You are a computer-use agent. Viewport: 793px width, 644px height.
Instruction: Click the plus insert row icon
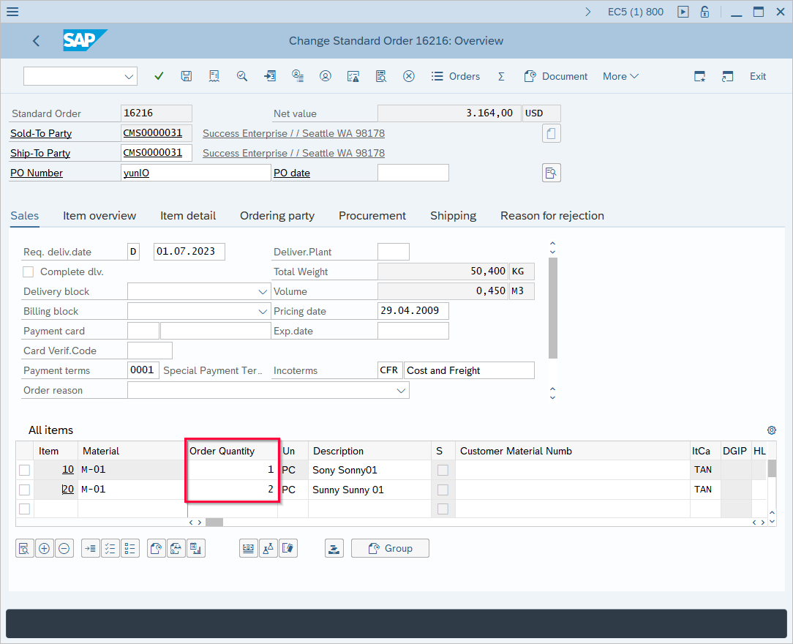tap(45, 548)
